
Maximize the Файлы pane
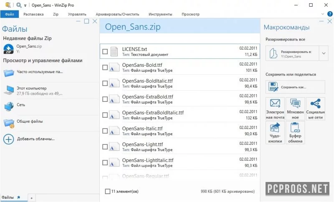[86, 21]
